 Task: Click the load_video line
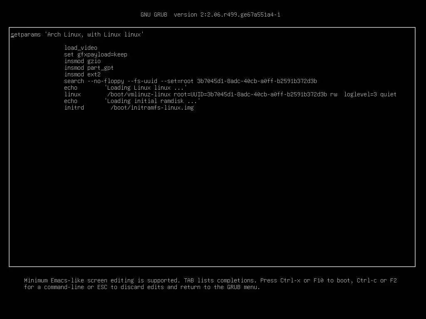point(81,48)
